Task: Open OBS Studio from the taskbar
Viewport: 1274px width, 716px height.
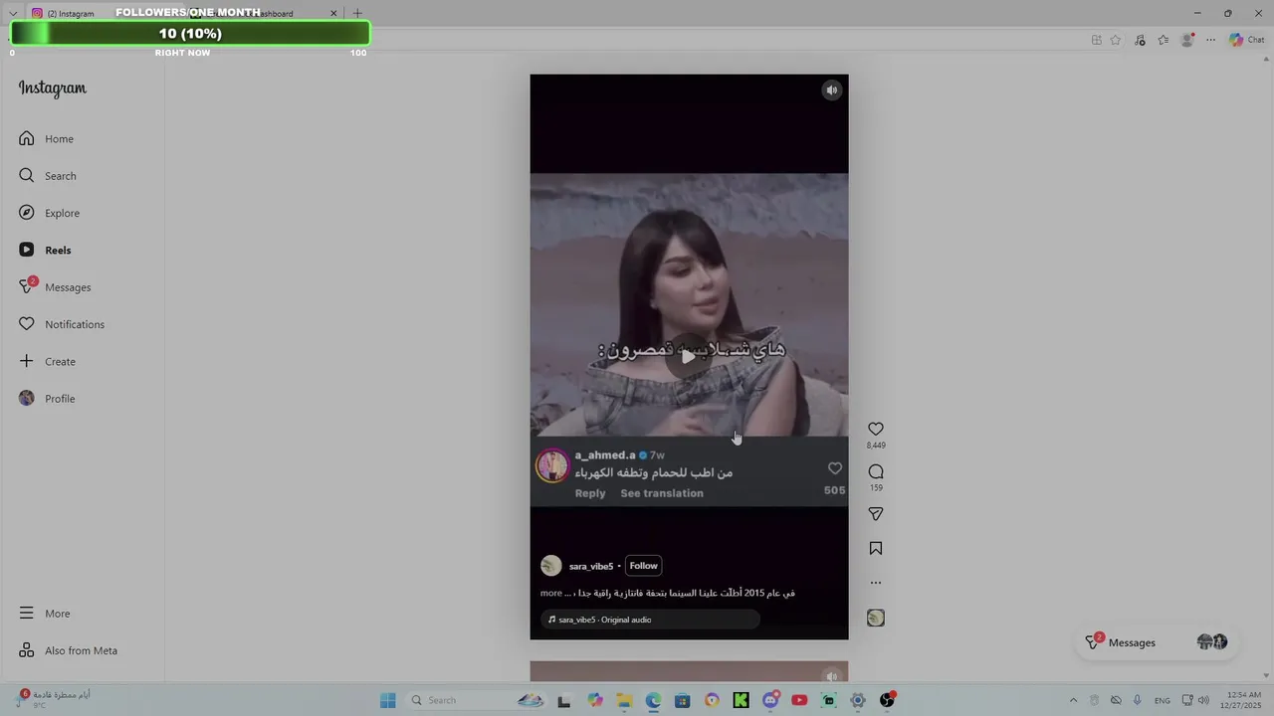Action: coord(887,700)
